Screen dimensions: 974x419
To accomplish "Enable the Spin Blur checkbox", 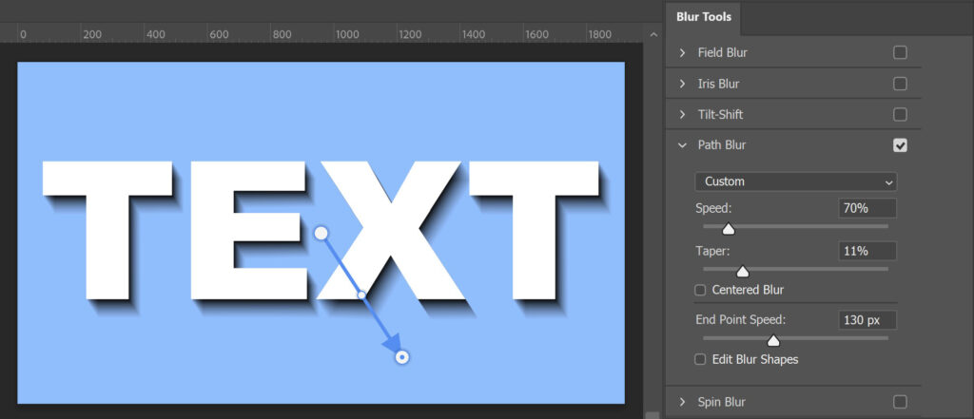I will point(900,402).
